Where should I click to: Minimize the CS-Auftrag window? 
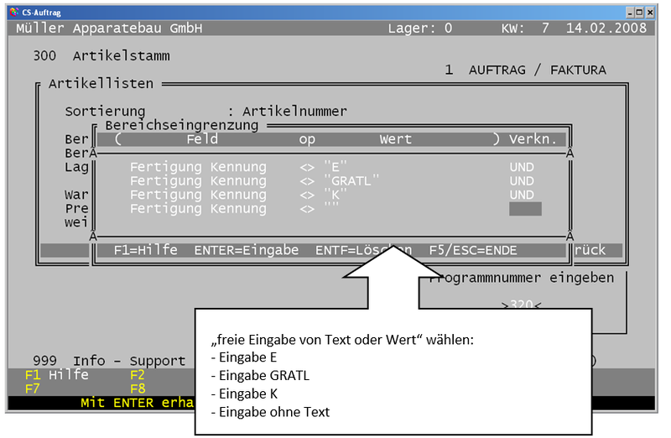pyautogui.click(x=627, y=13)
